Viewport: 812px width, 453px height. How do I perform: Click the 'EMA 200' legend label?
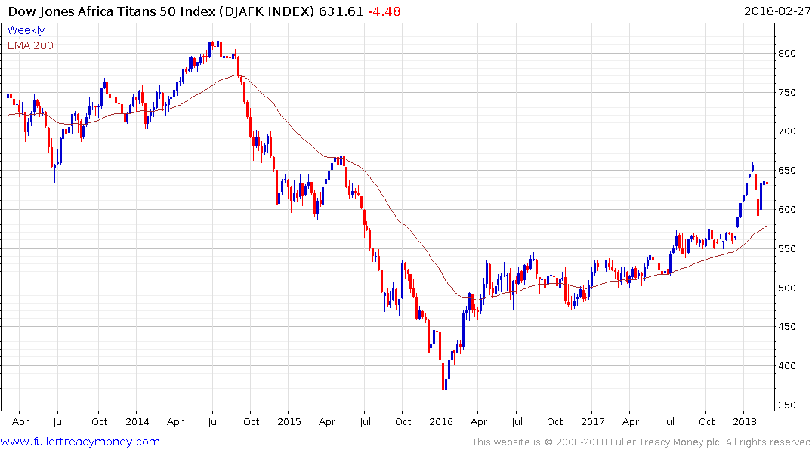tap(30, 45)
